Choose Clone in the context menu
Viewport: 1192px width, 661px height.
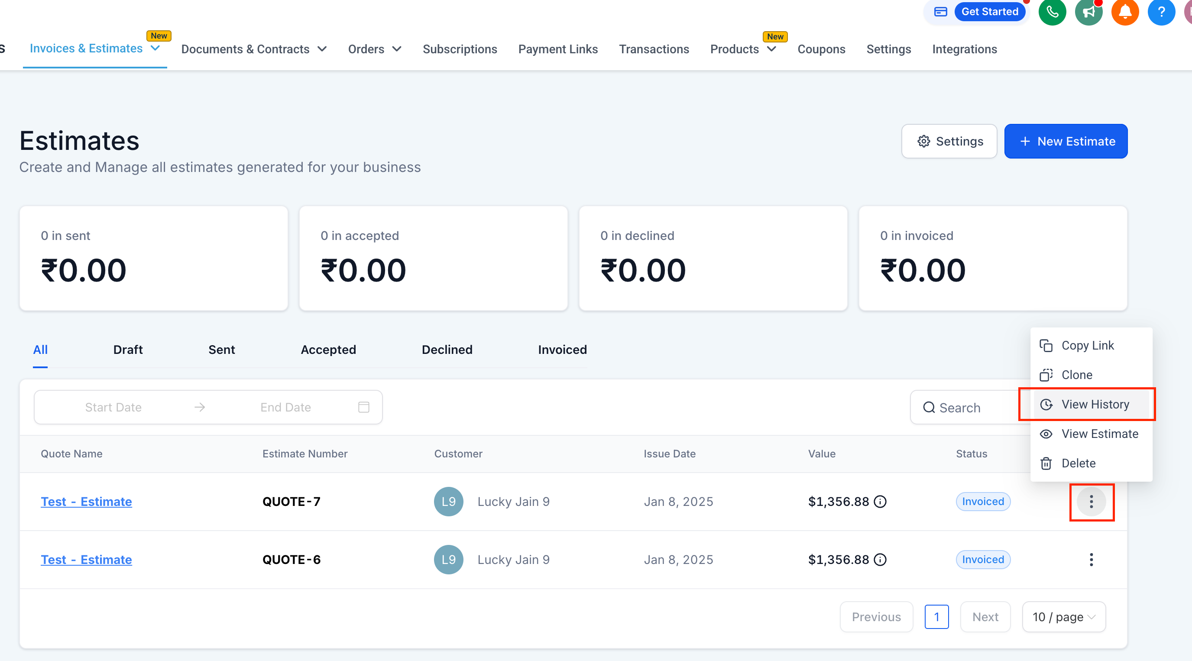(1076, 375)
